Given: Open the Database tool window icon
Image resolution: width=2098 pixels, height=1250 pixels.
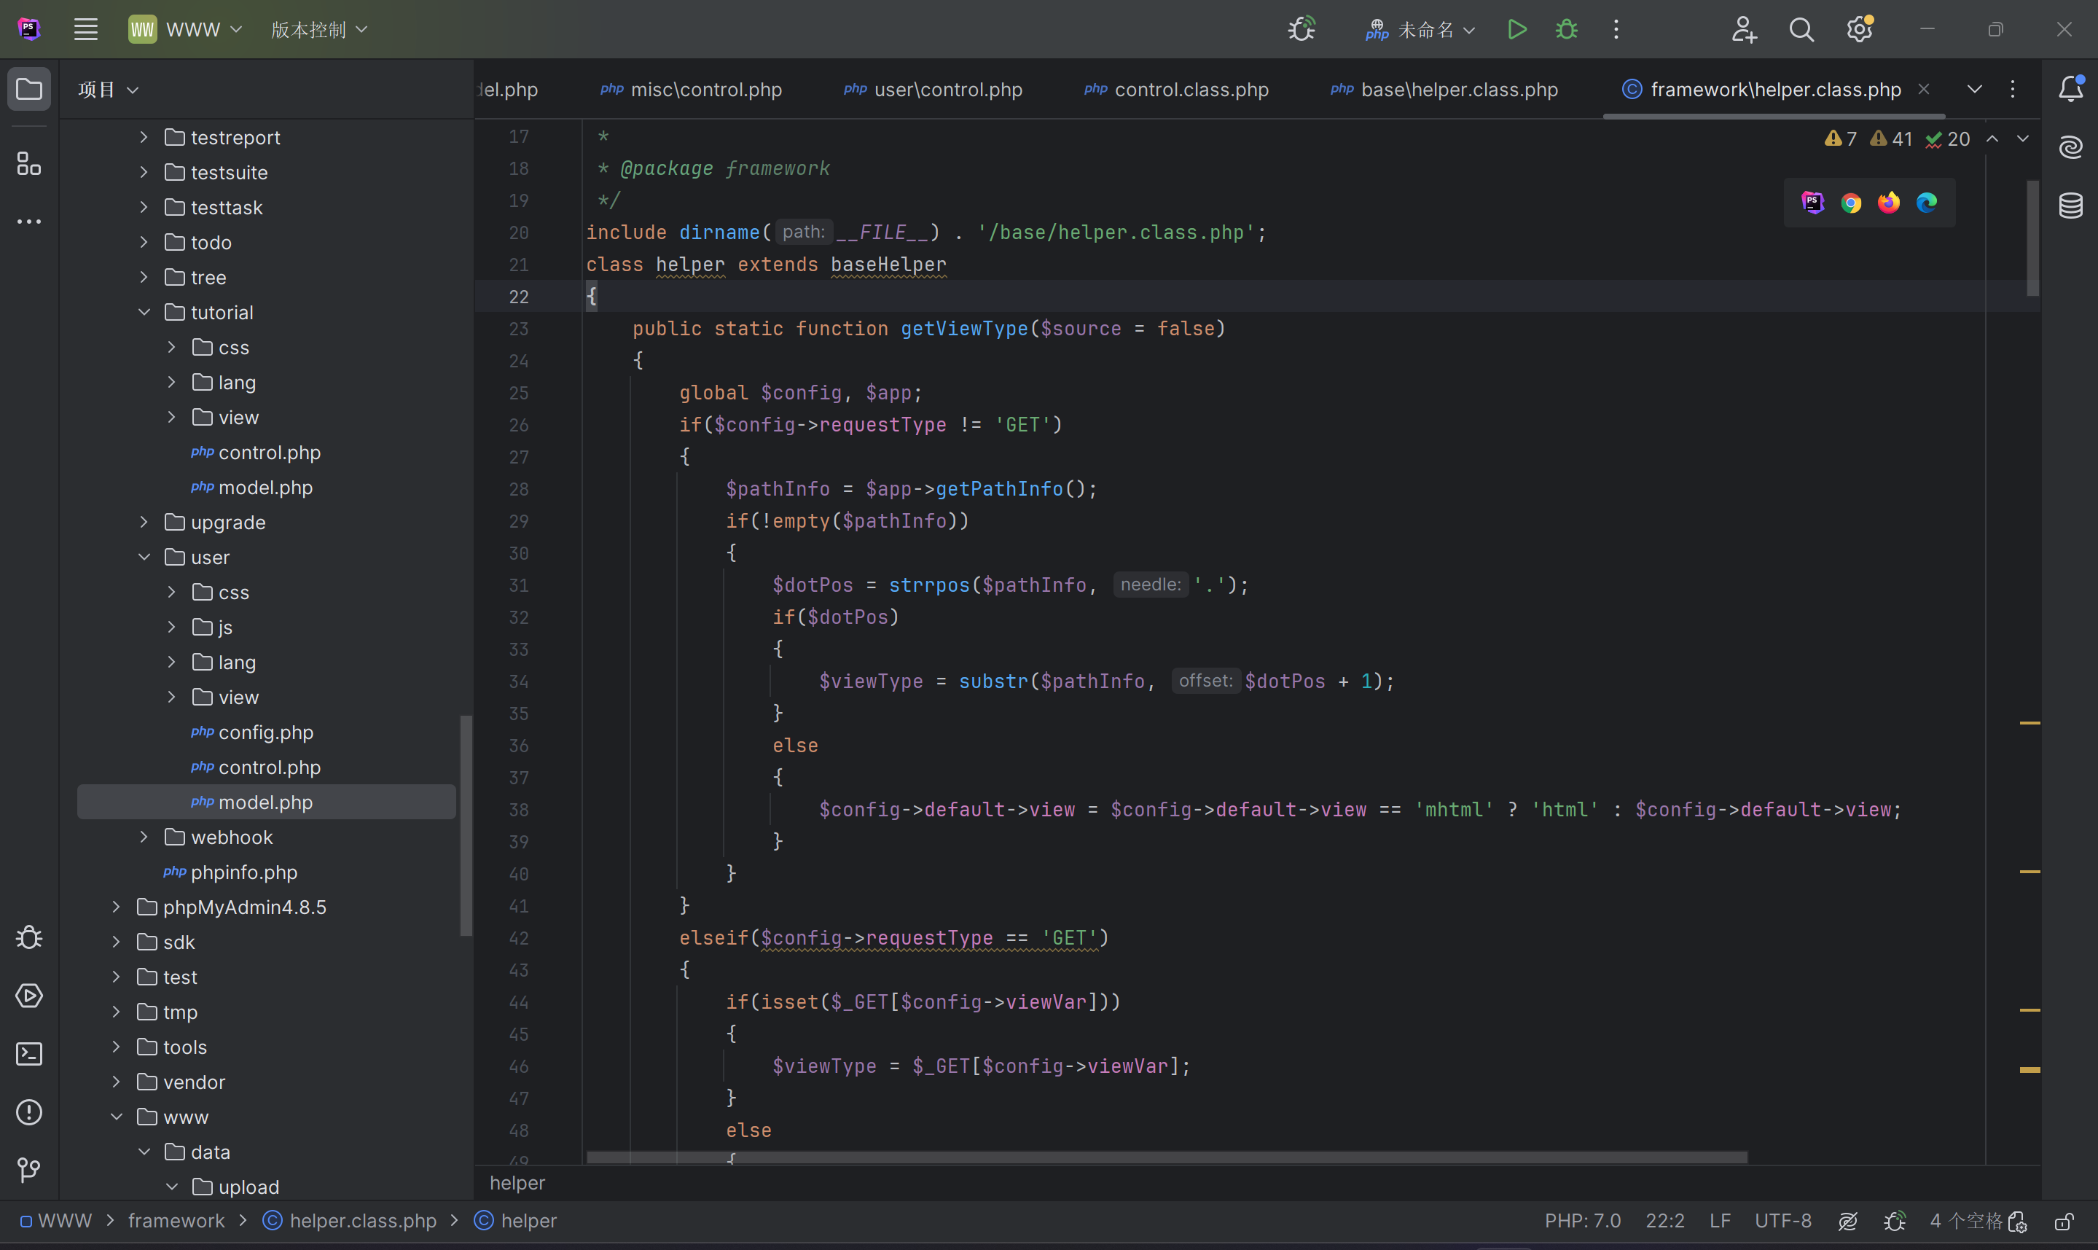Looking at the screenshot, I should pyautogui.click(x=2070, y=205).
